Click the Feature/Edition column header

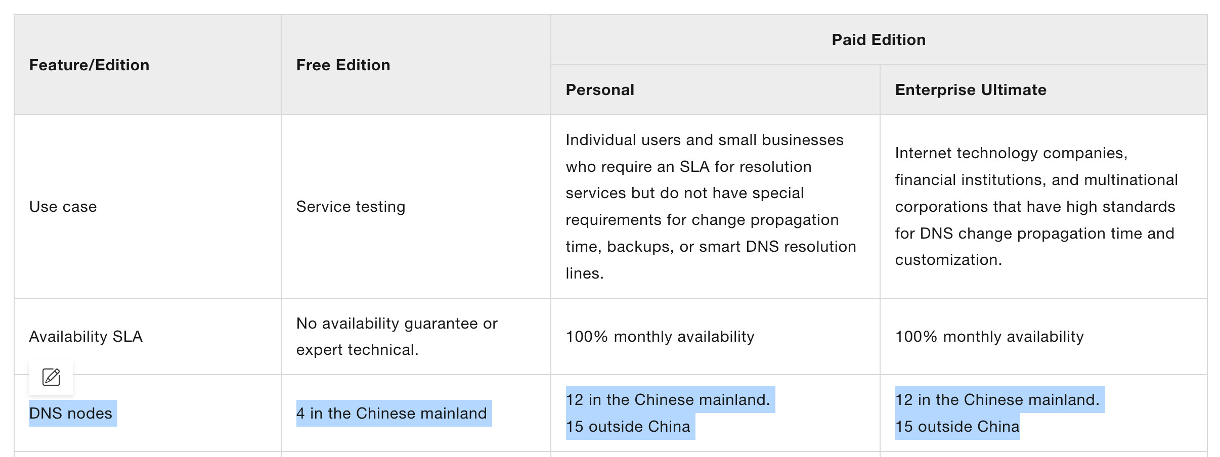(x=89, y=65)
